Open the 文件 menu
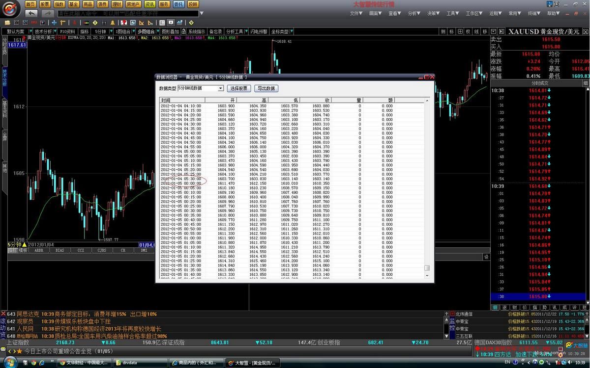 coord(357,13)
